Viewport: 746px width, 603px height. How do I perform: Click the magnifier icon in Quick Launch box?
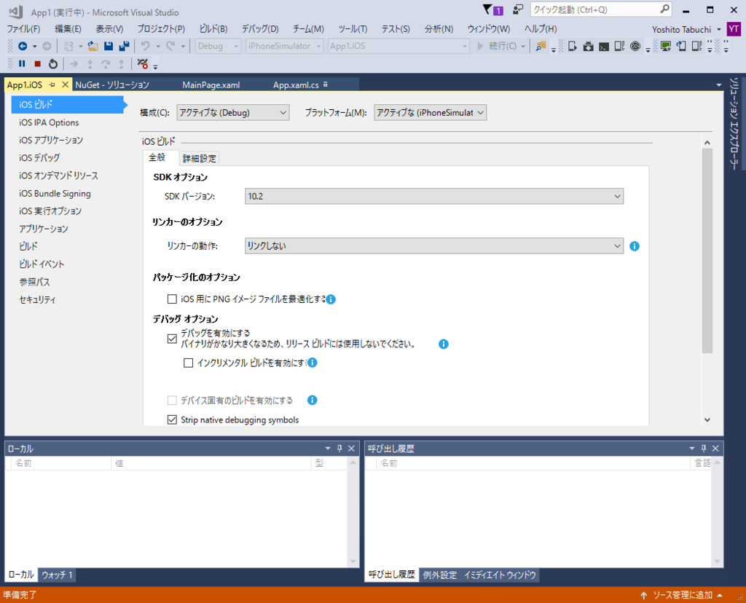tap(664, 9)
